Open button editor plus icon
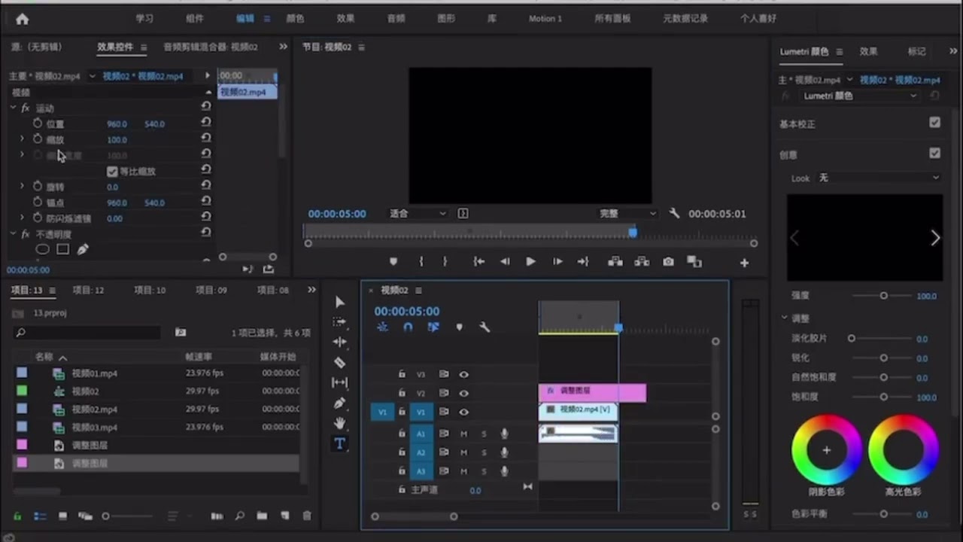Image resolution: width=963 pixels, height=542 pixels. click(744, 263)
